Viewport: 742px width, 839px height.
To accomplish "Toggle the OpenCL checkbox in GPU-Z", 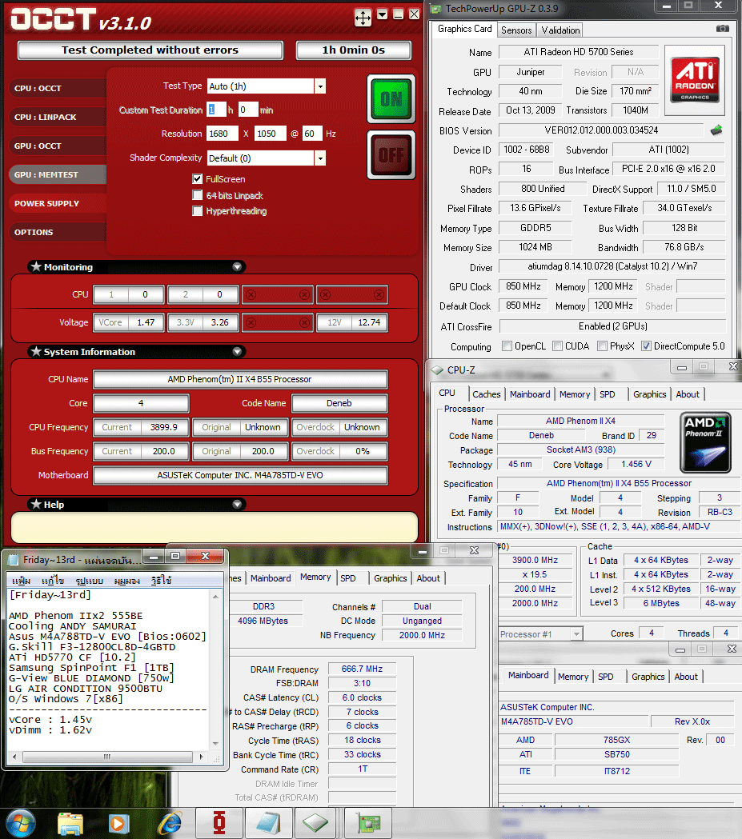I will pos(507,346).
